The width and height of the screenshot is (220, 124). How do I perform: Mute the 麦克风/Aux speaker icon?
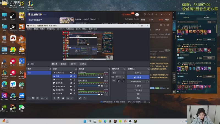(102, 77)
